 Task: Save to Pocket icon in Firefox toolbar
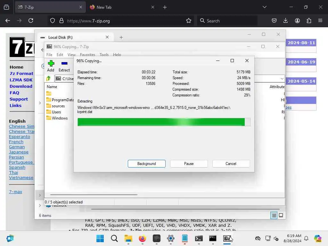click(x=274, y=21)
